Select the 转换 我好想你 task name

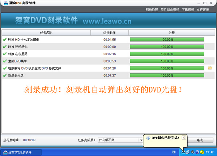[18, 47]
